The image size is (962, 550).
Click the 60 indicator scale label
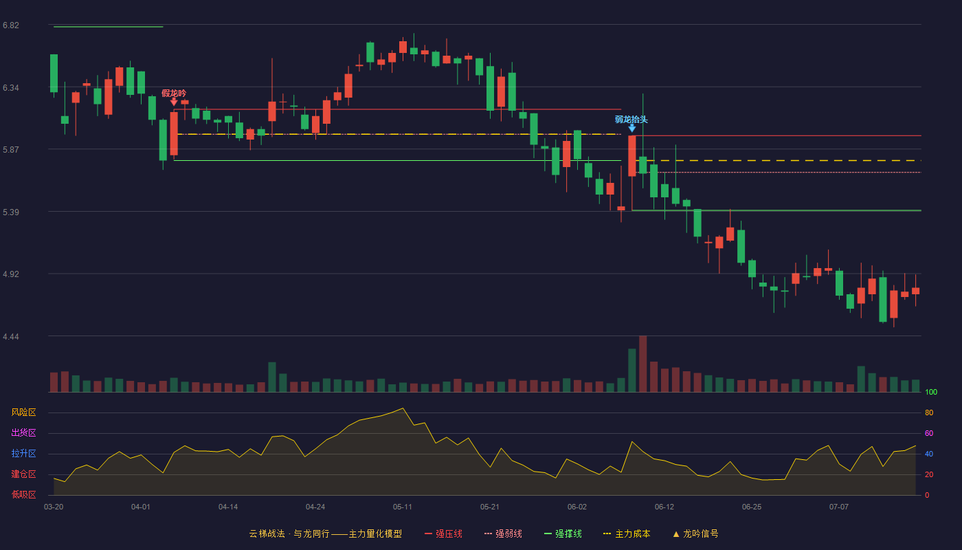click(x=929, y=433)
